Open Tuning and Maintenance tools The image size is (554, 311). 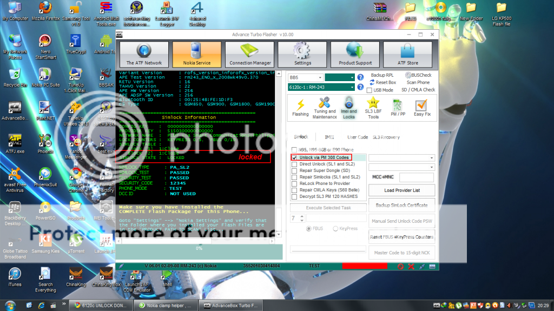coord(325,108)
